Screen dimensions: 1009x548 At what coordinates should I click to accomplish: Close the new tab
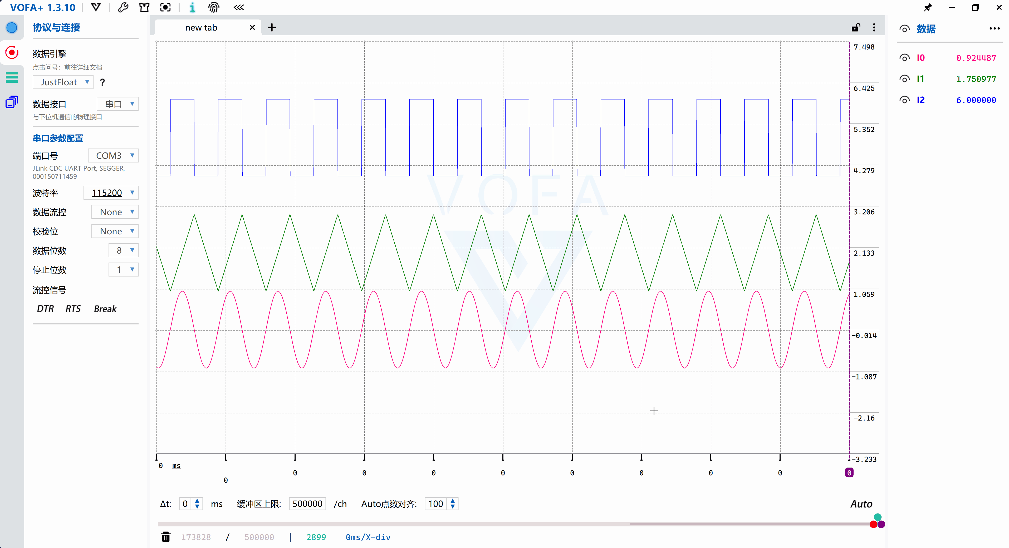252,27
